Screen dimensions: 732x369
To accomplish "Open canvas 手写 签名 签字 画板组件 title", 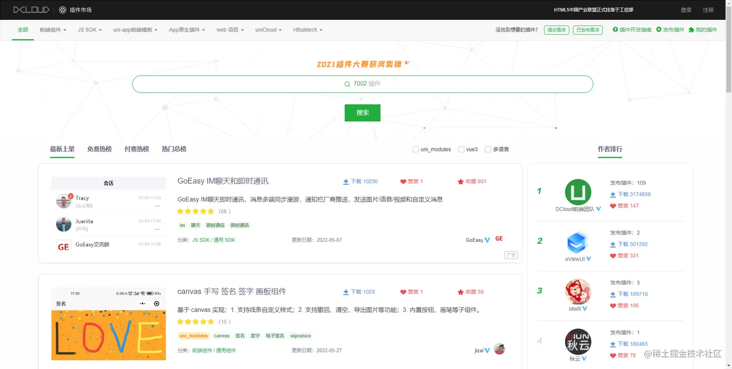I will [232, 292].
